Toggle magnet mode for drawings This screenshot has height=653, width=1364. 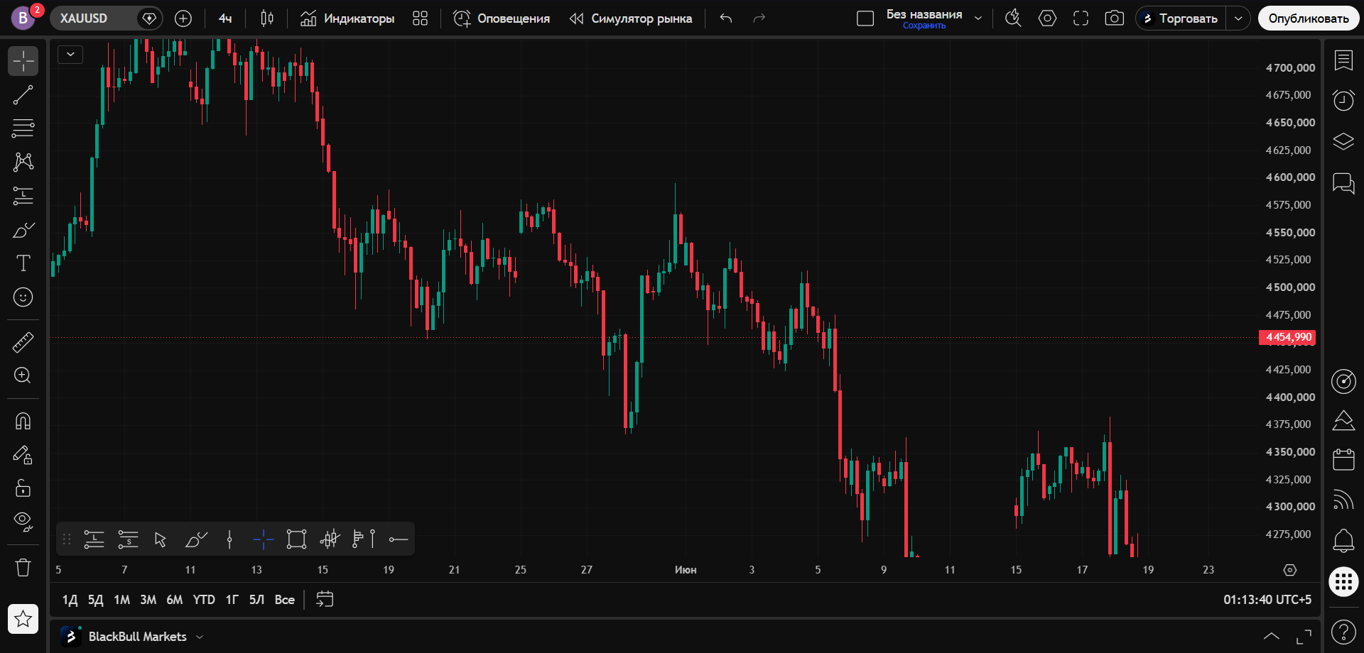23,421
